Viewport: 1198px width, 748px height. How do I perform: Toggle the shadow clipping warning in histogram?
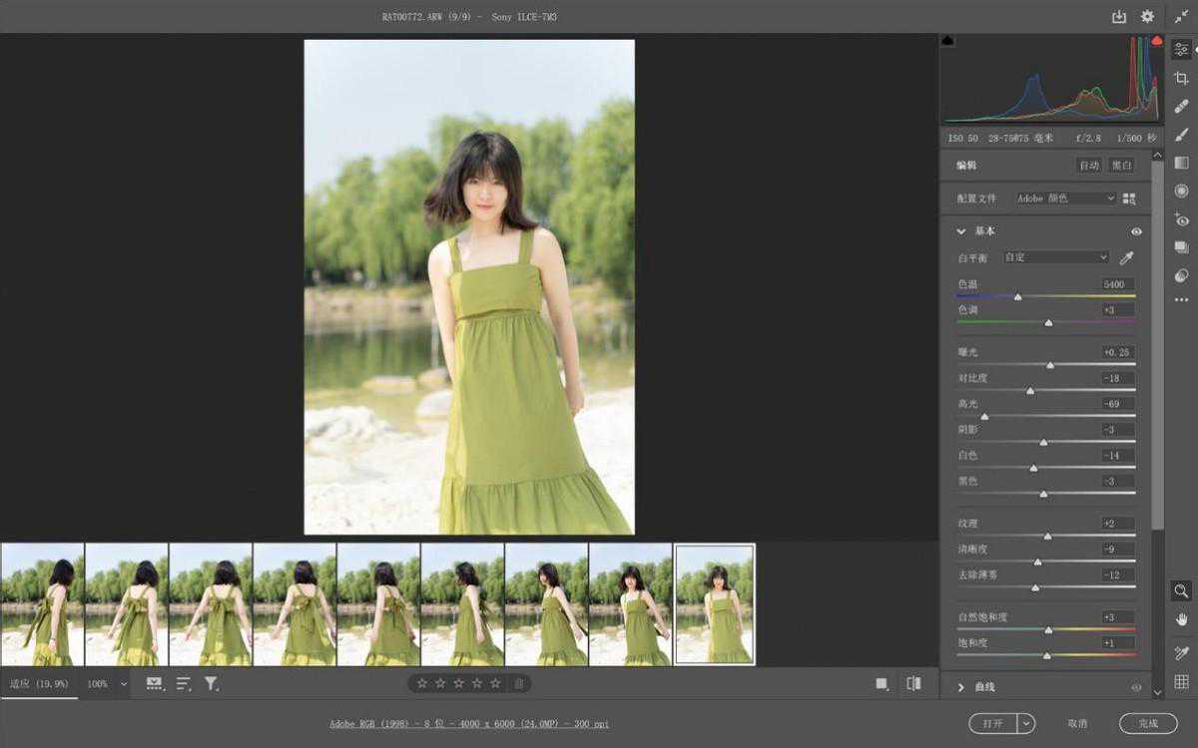[947, 41]
